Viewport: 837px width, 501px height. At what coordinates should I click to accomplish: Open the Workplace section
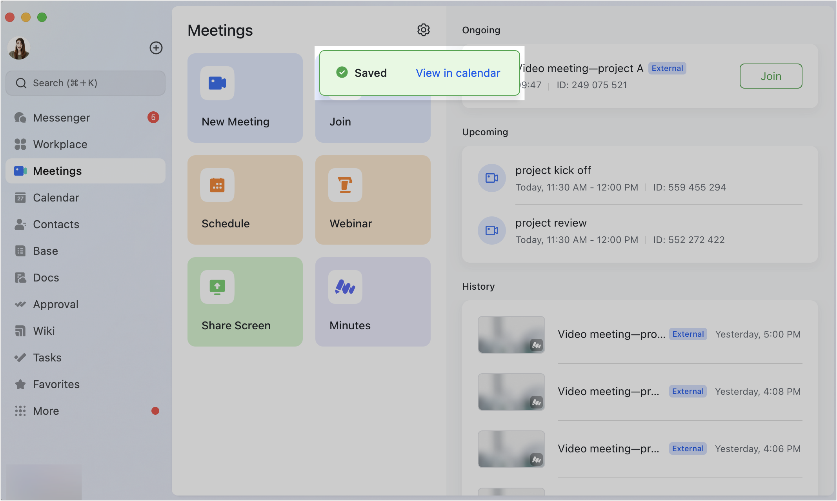pos(60,144)
